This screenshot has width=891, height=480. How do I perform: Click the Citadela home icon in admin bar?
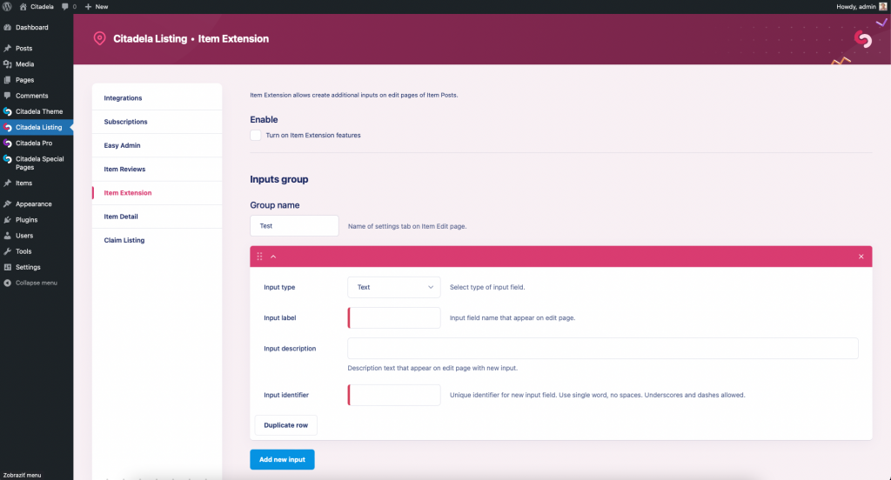[x=23, y=6]
